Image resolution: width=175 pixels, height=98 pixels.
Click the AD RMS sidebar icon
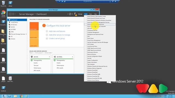coord(10,29)
